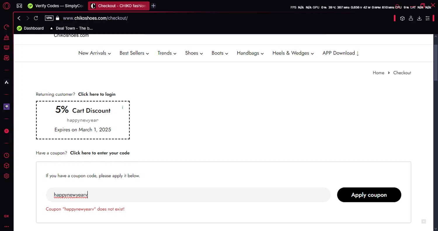Expand the New Arrivals menu
The image size is (438, 231).
point(95,53)
